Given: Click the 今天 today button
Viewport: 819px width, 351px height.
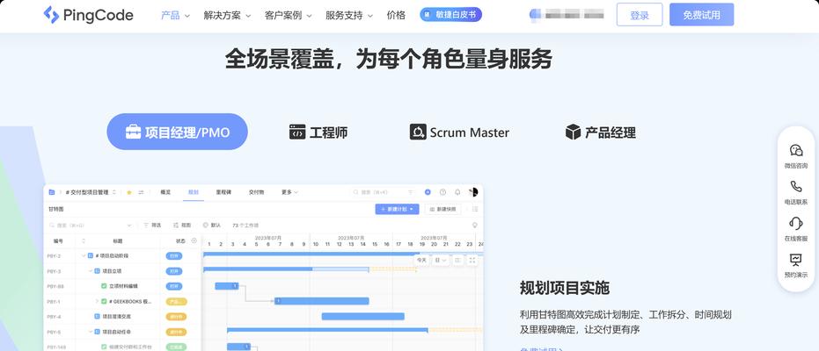Looking at the screenshot, I should pos(421,260).
